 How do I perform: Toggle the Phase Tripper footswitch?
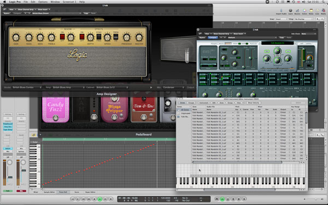(x=114, y=118)
